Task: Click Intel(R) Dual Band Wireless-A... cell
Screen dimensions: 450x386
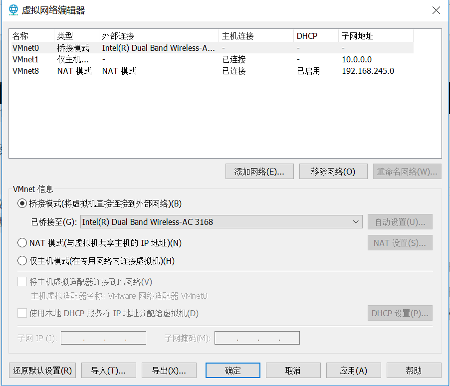Action: coord(159,48)
